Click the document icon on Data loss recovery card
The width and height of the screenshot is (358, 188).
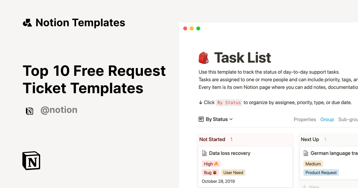(205, 153)
